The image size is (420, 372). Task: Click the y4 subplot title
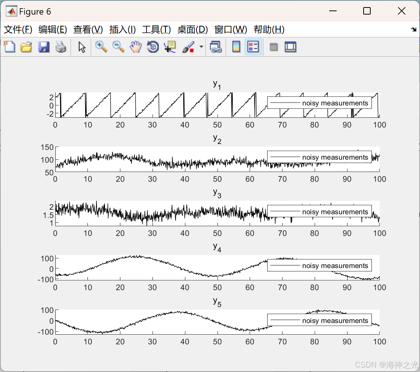click(217, 247)
